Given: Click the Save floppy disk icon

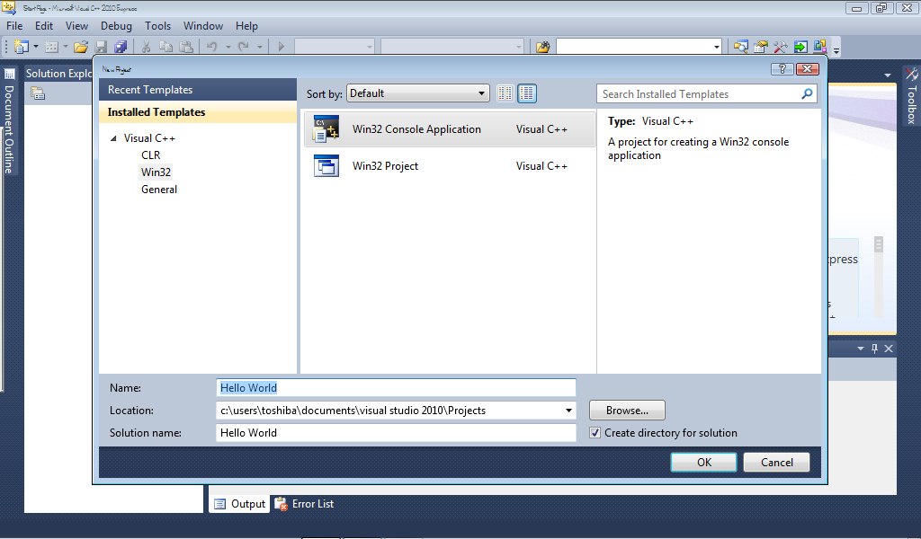Looking at the screenshot, I should coord(101,47).
